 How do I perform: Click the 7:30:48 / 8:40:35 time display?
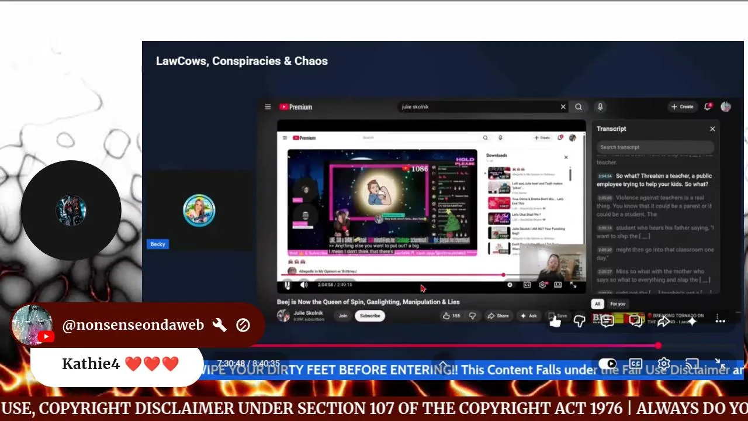248,364
